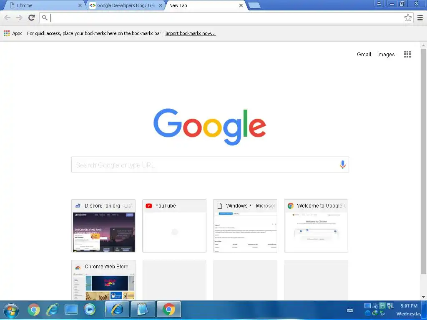Open the YouTube most-visited tile
This screenshot has width=427, height=320.
(174, 225)
